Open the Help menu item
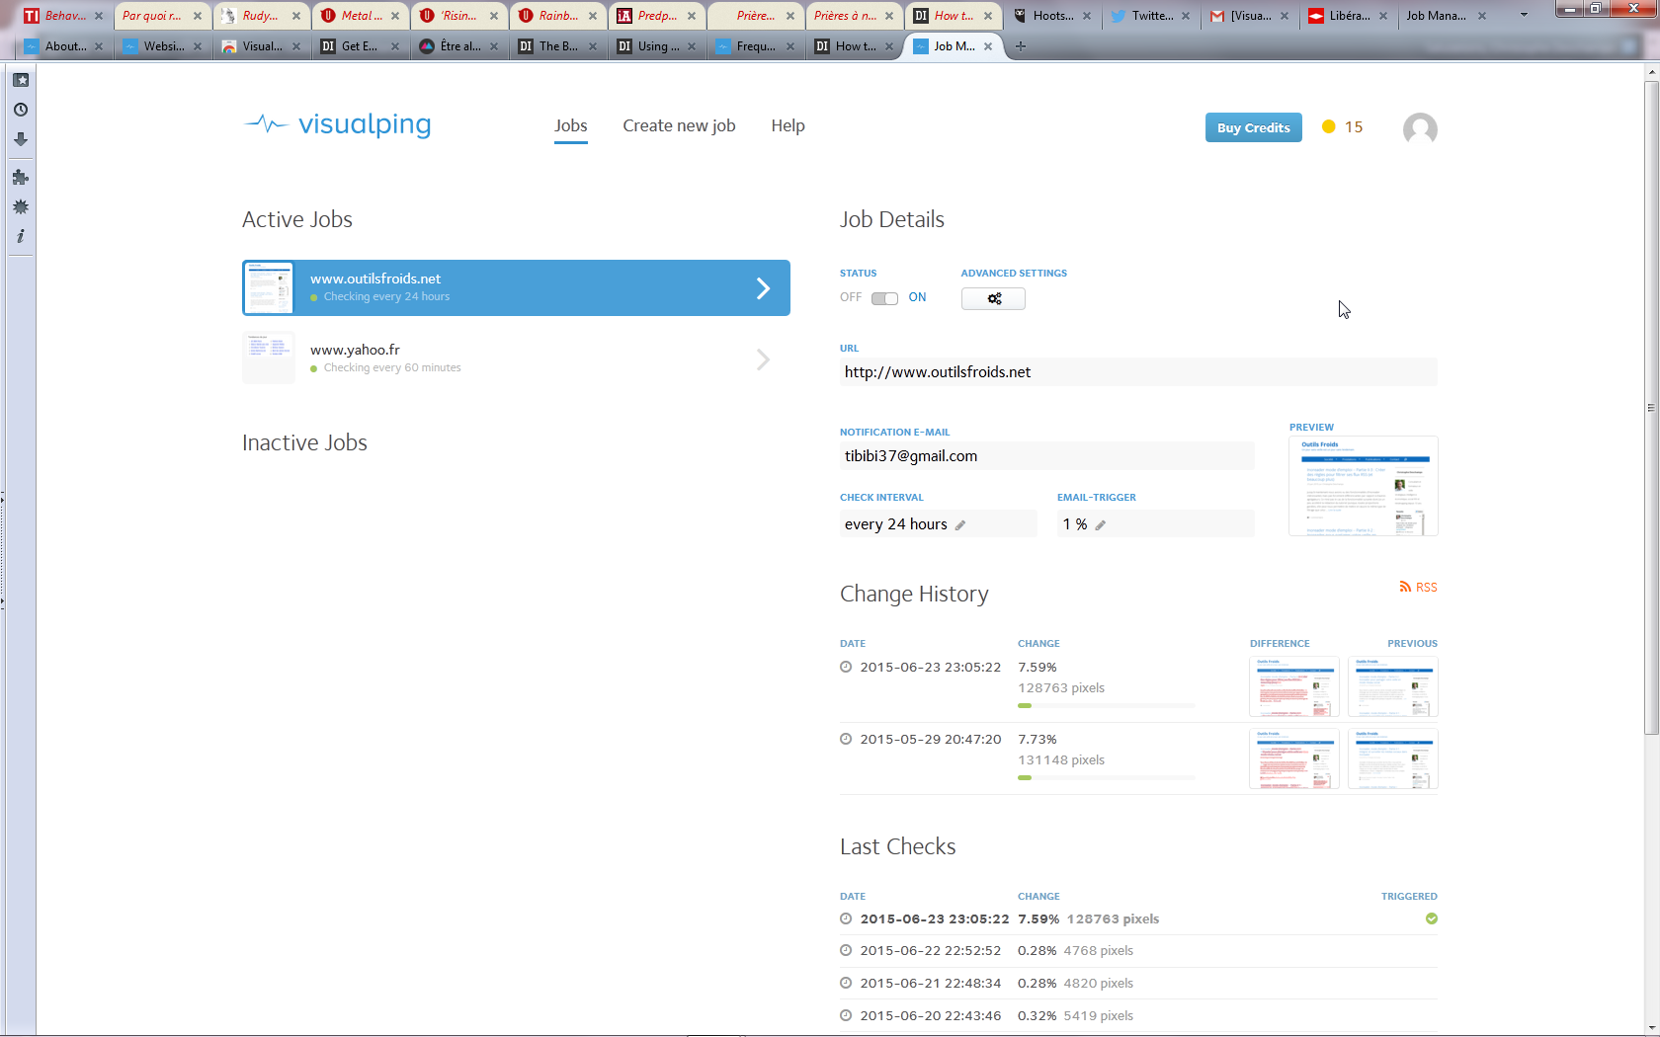This screenshot has width=1660, height=1037. coord(788,125)
